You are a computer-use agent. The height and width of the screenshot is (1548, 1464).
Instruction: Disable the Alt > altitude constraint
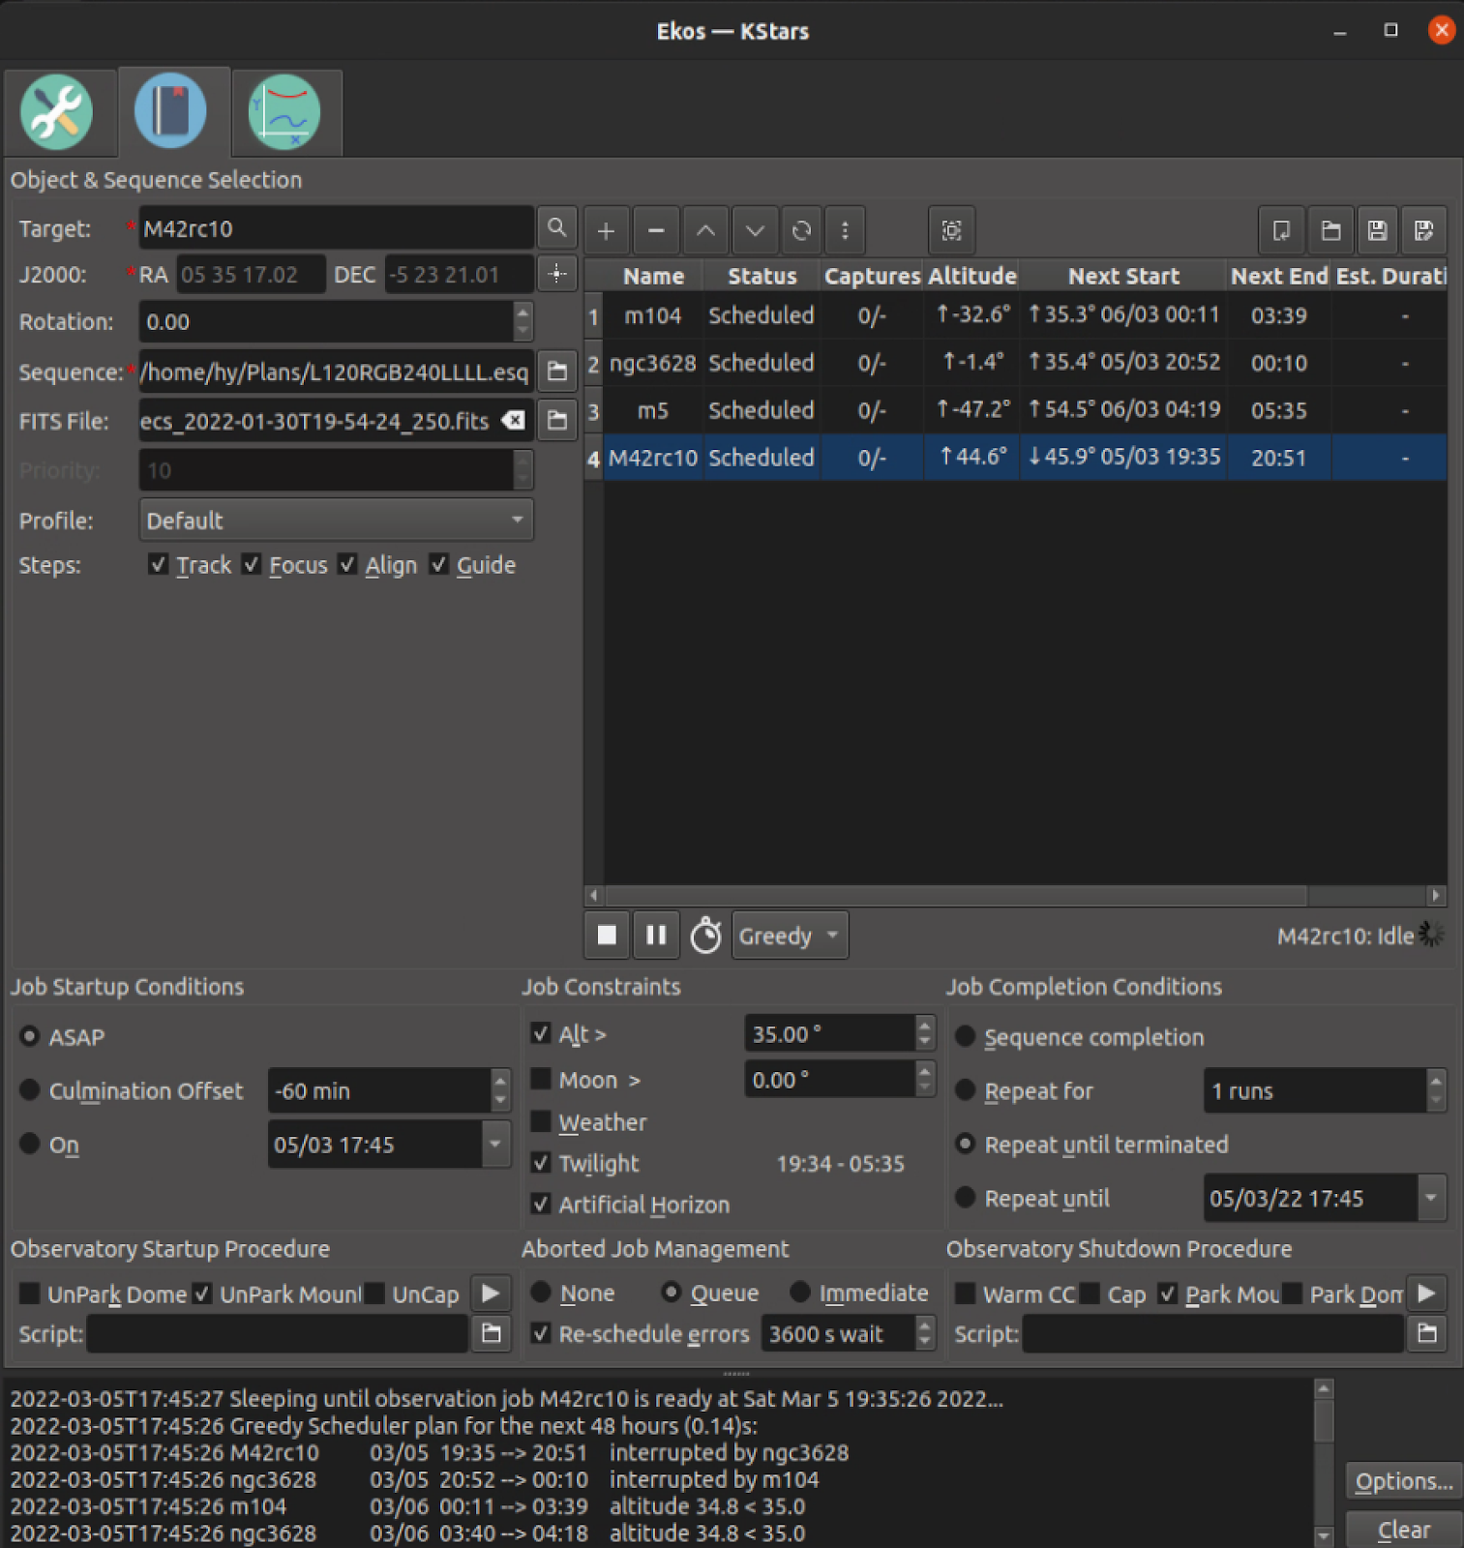point(541,1033)
